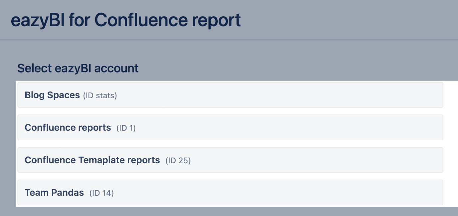Open the Team Pandas account
458x216 pixels.
pos(54,193)
